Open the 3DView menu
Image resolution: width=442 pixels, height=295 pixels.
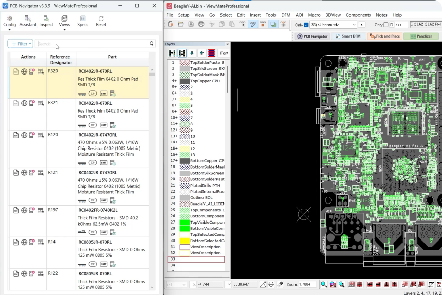(x=333, y=15)
